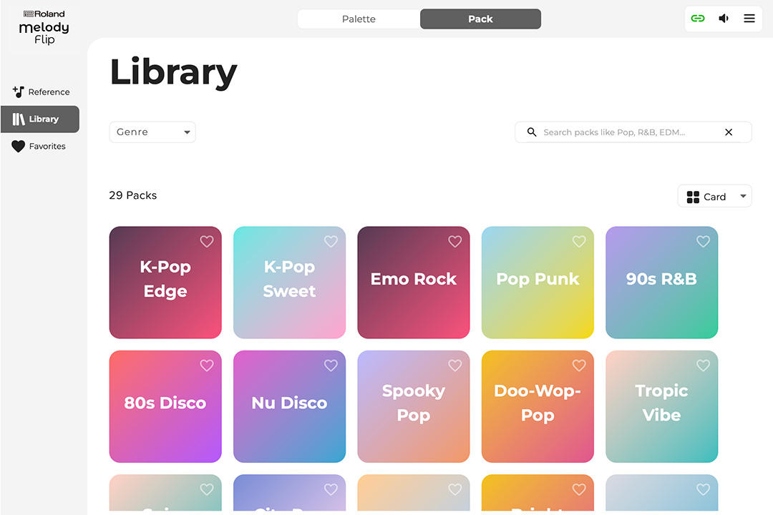The width and height of the screenshot is (773, 515).
Task: Switch to the Palette tab
Action: tap(359, 19)
